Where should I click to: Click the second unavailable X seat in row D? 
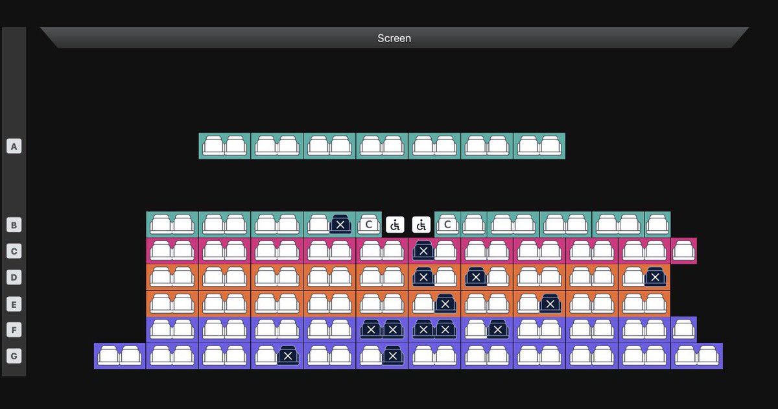[476, 277]
